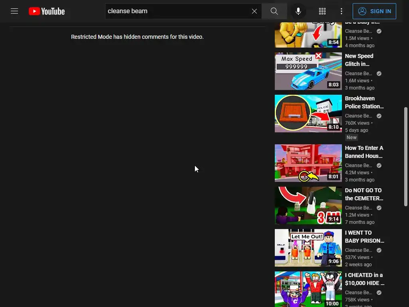
Task: Click channel name on Police Station video
Action: click(359, 116)
